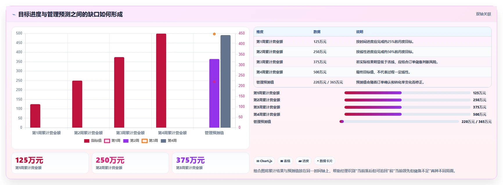Click x-axis label 管理预测值 under chart

[214, 133]
